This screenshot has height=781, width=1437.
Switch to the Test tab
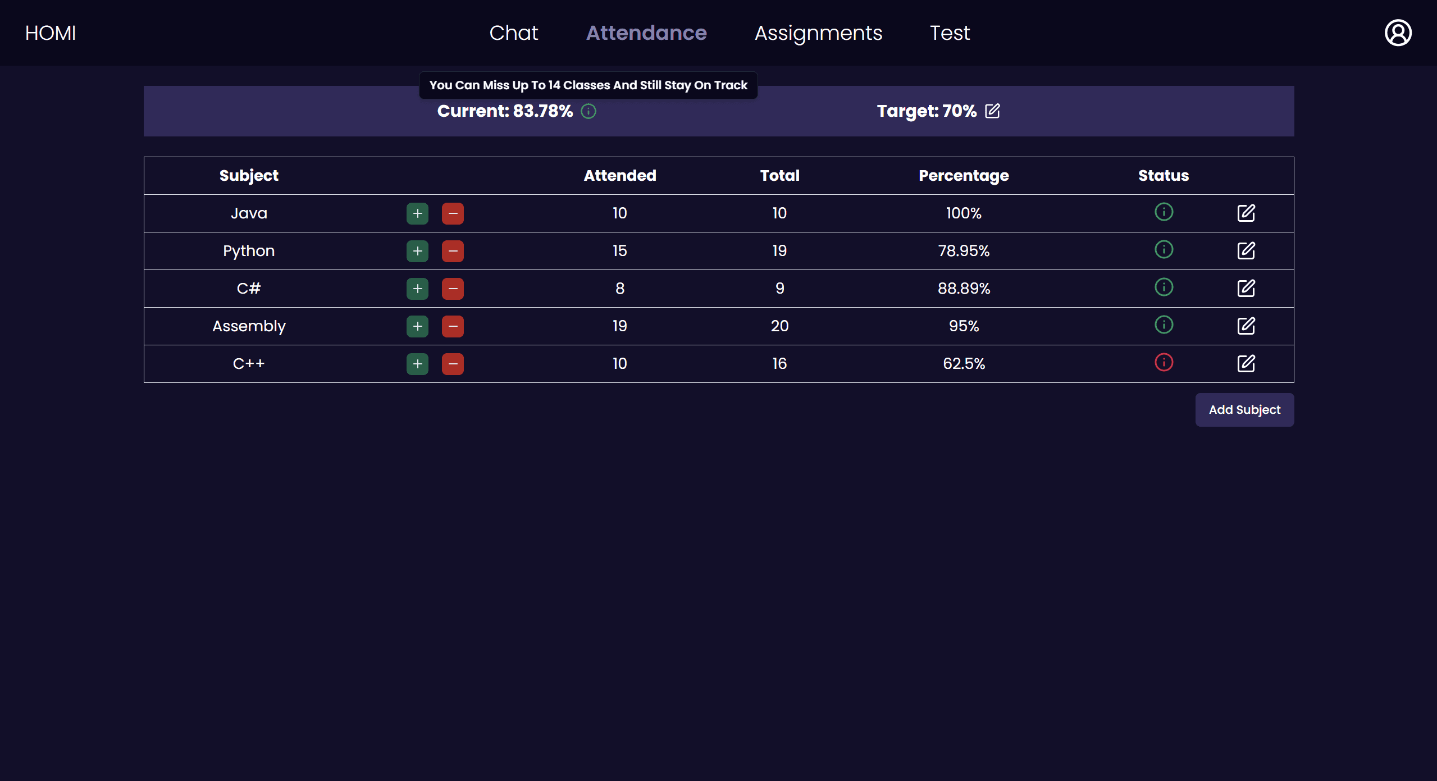point(950,33)
